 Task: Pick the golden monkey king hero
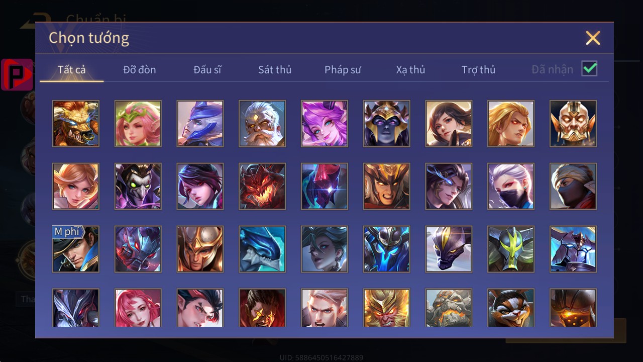coord(387,308)
